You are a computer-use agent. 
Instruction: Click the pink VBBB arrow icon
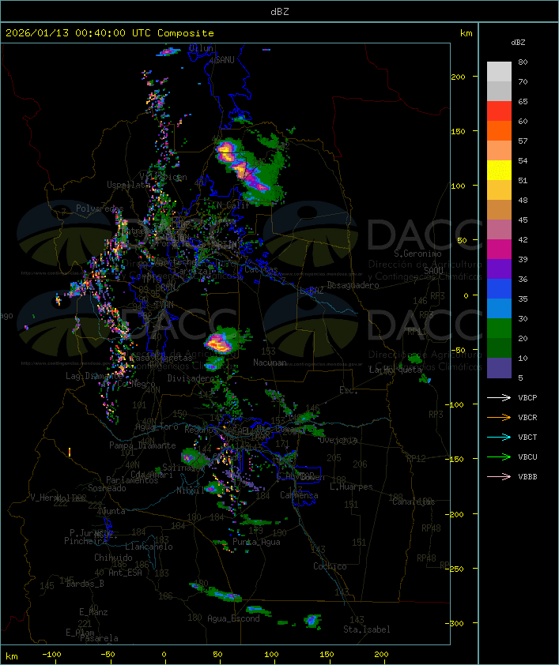[499, 476]
